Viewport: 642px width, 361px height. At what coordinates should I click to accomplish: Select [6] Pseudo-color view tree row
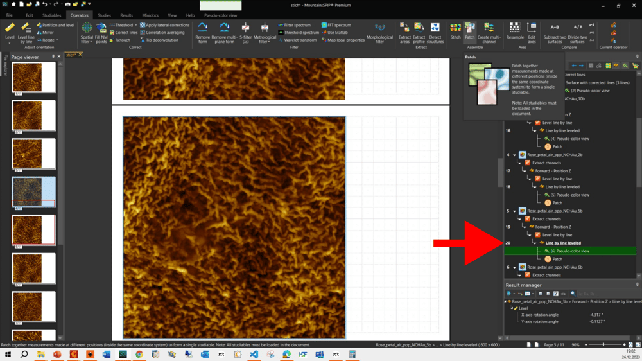point(570,251)
